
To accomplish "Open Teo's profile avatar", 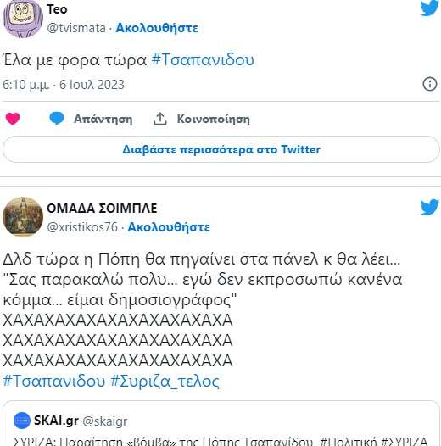I will [23, 18].
